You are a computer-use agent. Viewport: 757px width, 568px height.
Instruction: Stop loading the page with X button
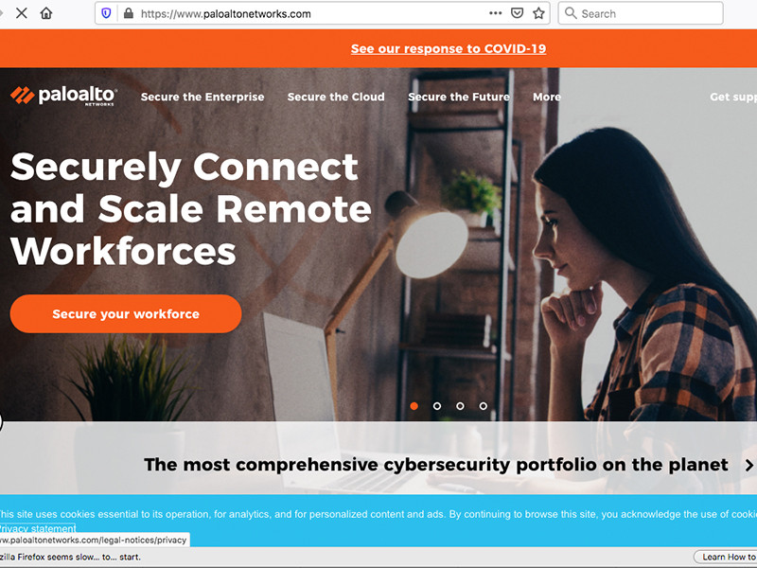pos(21,13)
